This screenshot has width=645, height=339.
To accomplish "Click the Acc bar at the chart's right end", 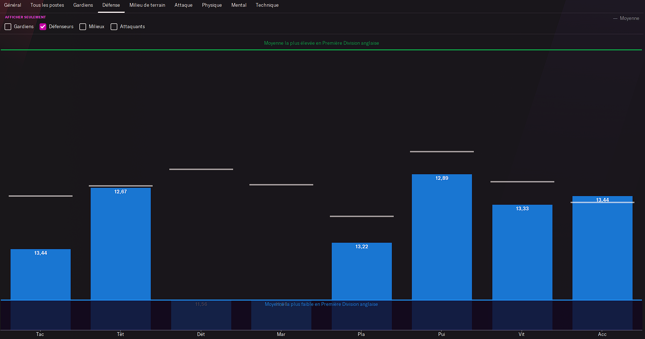I will [x=603, y=263].
